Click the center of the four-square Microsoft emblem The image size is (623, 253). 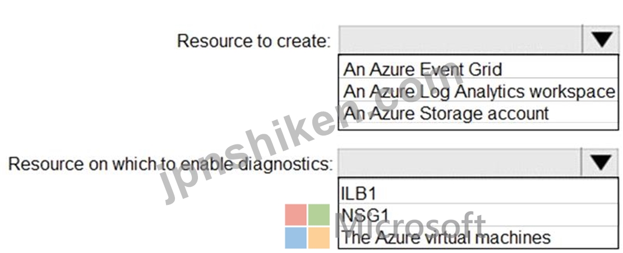click(307, 226)
